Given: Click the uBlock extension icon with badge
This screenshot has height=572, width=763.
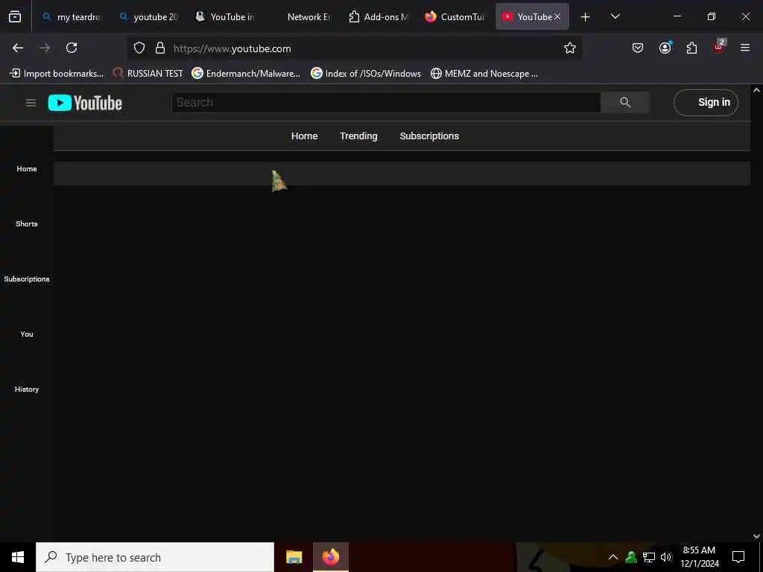Looking at the screenshot, I should (x=719, y=47).
